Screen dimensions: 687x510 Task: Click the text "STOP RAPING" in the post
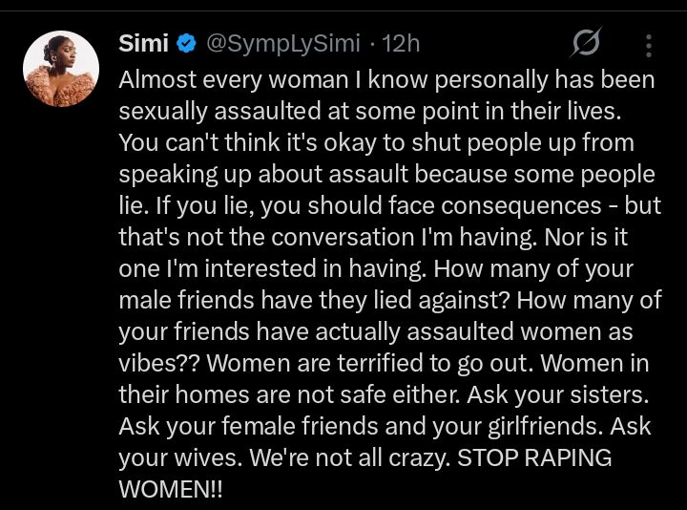(x=534, y=457)
